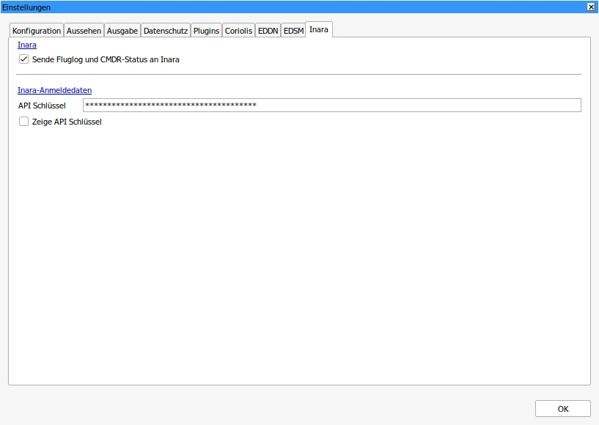599x425 pixels.
Task: Focus the masked API Schlüssel input field
Action: pyautogui.click(x=331, y=106)
